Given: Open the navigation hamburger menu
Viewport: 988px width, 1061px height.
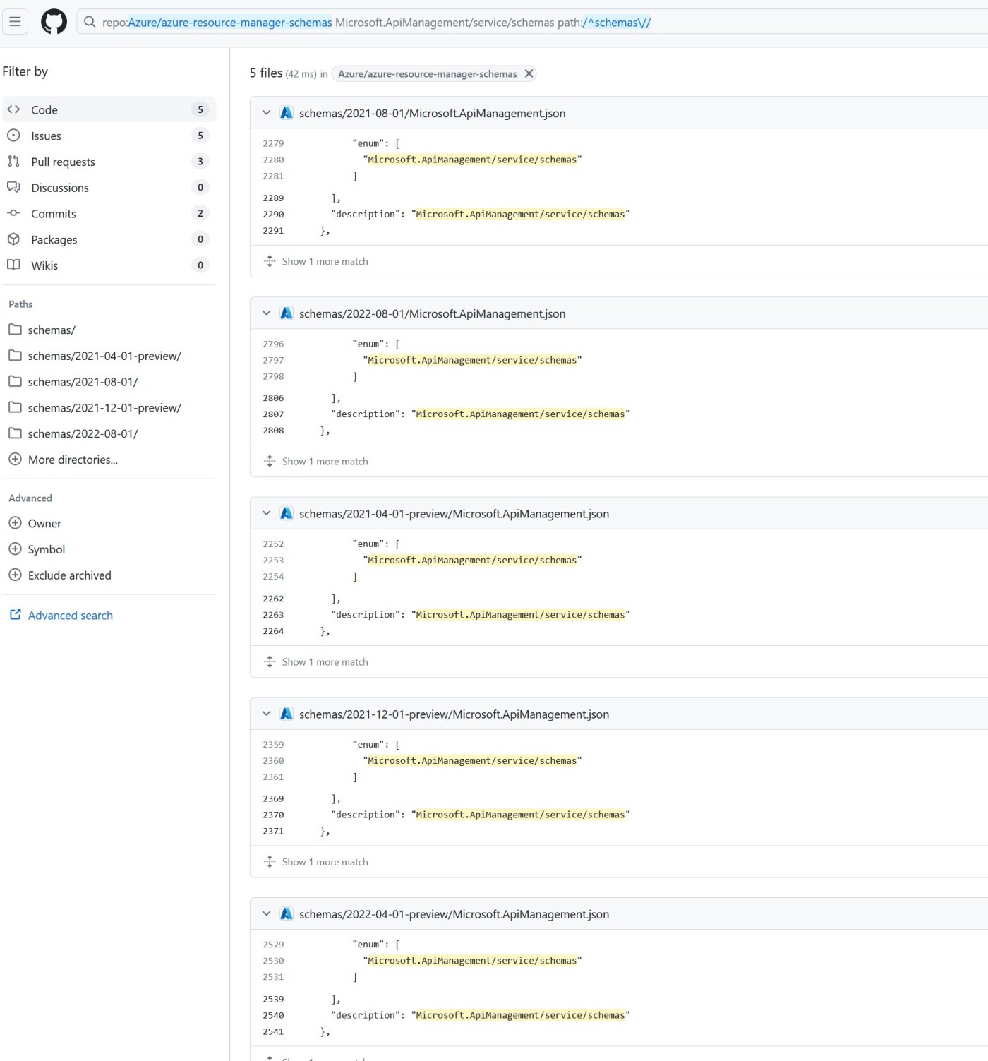Looking at the screenshot, I should (15, 21).
